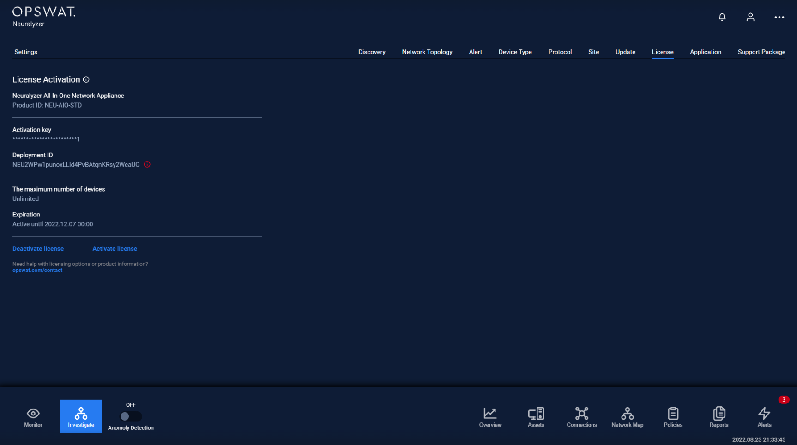Open the Policies page
The width and height of the screenshot is (797, 445).
point(673,417)
